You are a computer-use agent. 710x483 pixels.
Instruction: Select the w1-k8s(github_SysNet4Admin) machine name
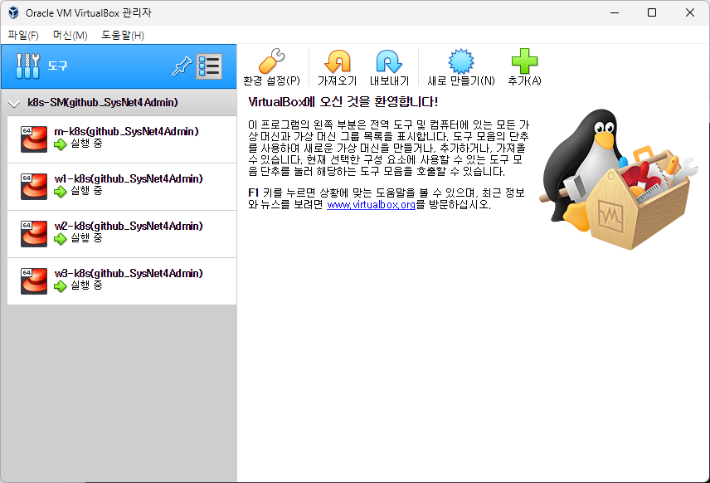pyautogui.click(x=129, y=179)
